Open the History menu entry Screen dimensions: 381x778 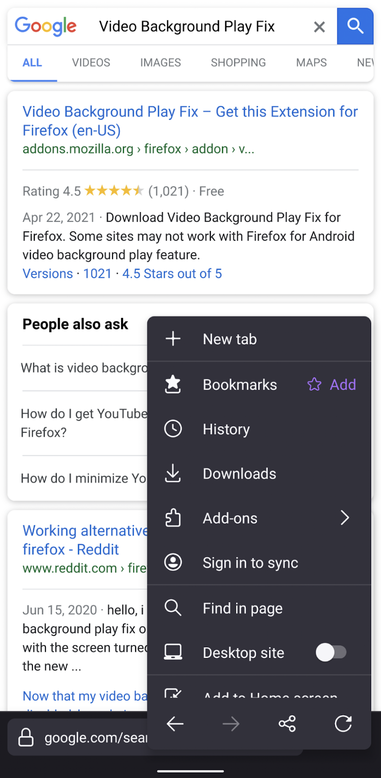click(259, 429)
